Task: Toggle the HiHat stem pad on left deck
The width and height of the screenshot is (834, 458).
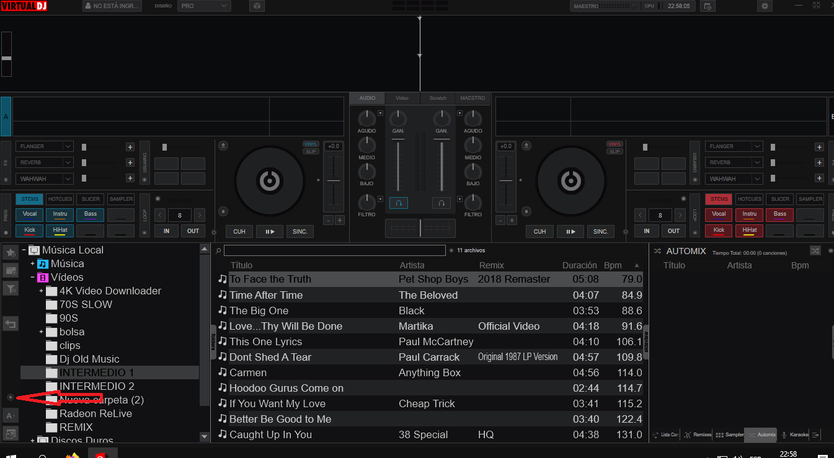Action: [x=60, y=231]
